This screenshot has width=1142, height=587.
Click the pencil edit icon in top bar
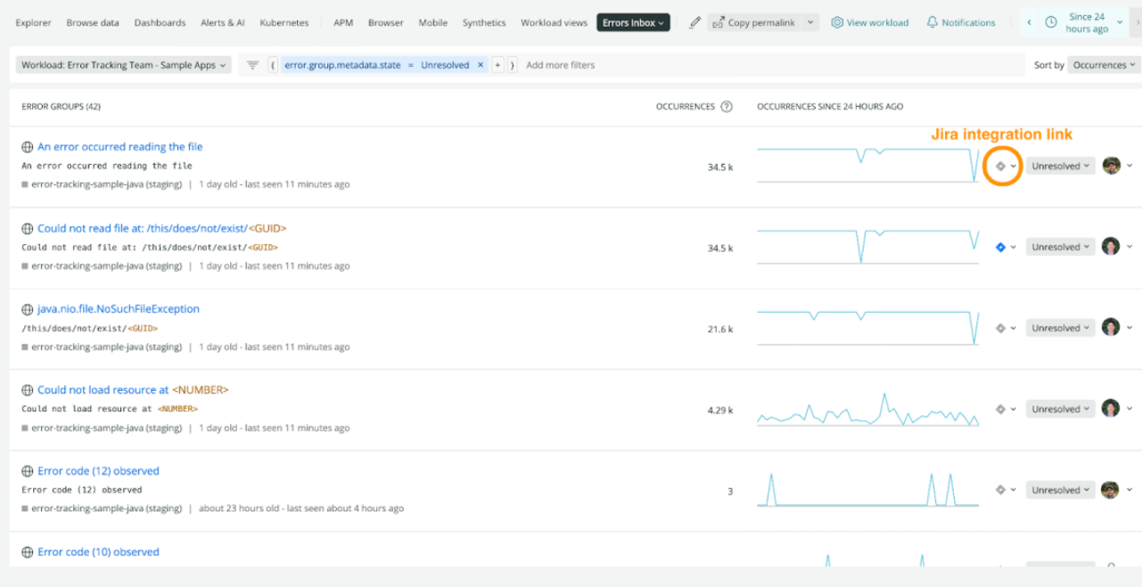[695, 23]
